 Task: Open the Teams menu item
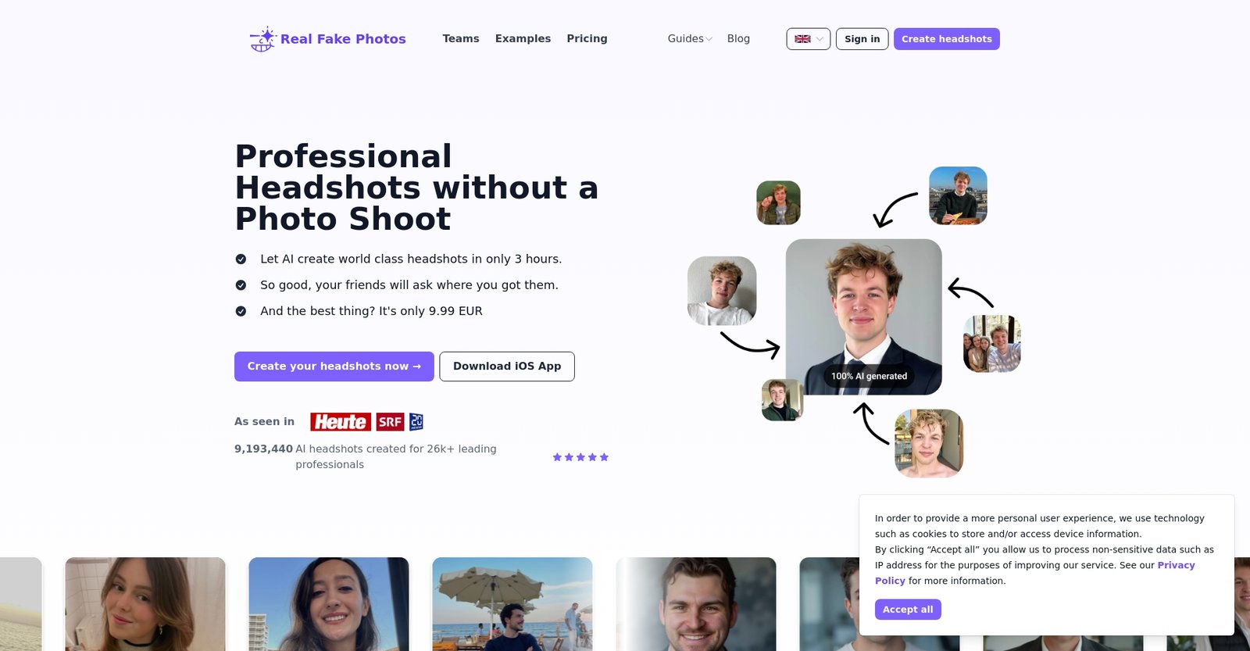pyautogui.click(x=461, y=39)
